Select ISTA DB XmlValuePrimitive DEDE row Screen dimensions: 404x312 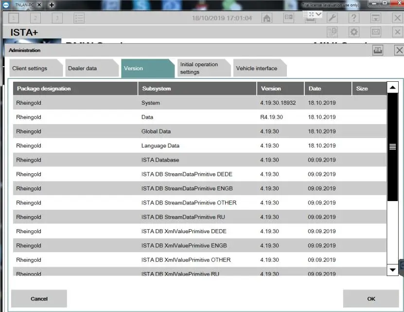(x=199, y=231)
